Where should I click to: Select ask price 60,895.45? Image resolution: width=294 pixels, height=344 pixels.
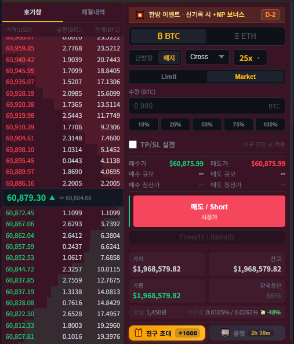click(x=20, y=161)
